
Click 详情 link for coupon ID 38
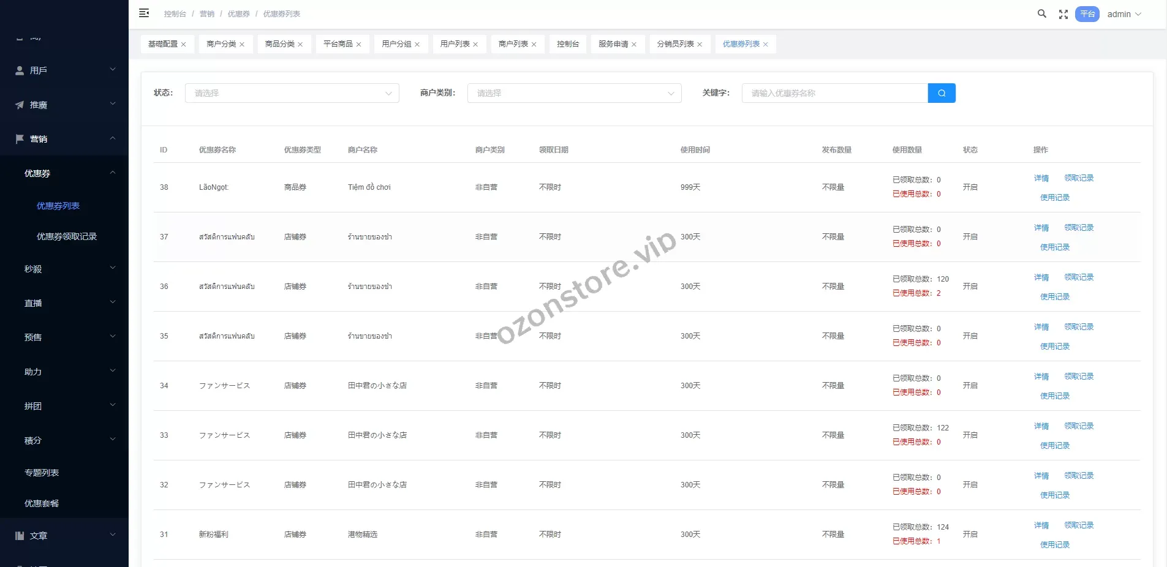click(1041, 178)
